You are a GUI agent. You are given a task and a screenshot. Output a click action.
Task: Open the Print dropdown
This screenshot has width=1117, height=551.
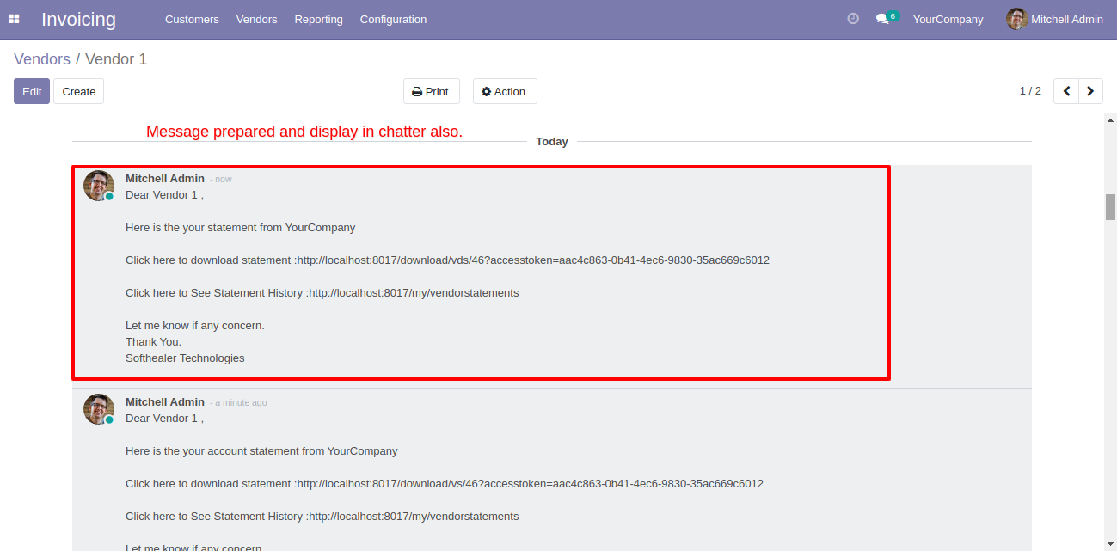tap(432, 91)
